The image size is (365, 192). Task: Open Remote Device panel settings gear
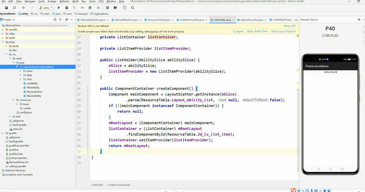click(359, 20)
